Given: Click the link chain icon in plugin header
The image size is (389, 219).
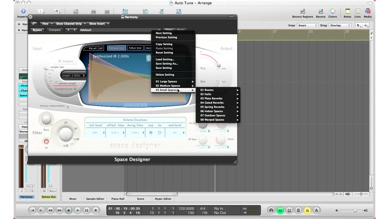Looking at the screenshot, I should click(34, 23).
